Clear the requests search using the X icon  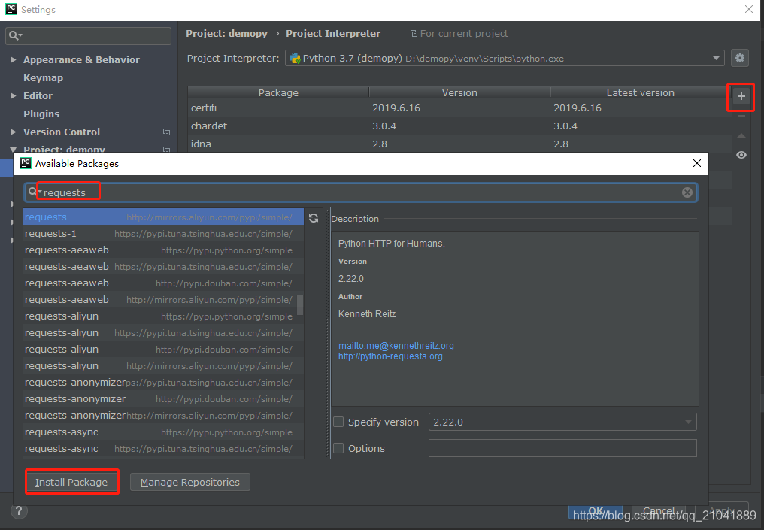(687, 192)
